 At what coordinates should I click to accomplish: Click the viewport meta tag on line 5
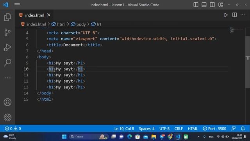pyautogui.click(x=132, y=39)
